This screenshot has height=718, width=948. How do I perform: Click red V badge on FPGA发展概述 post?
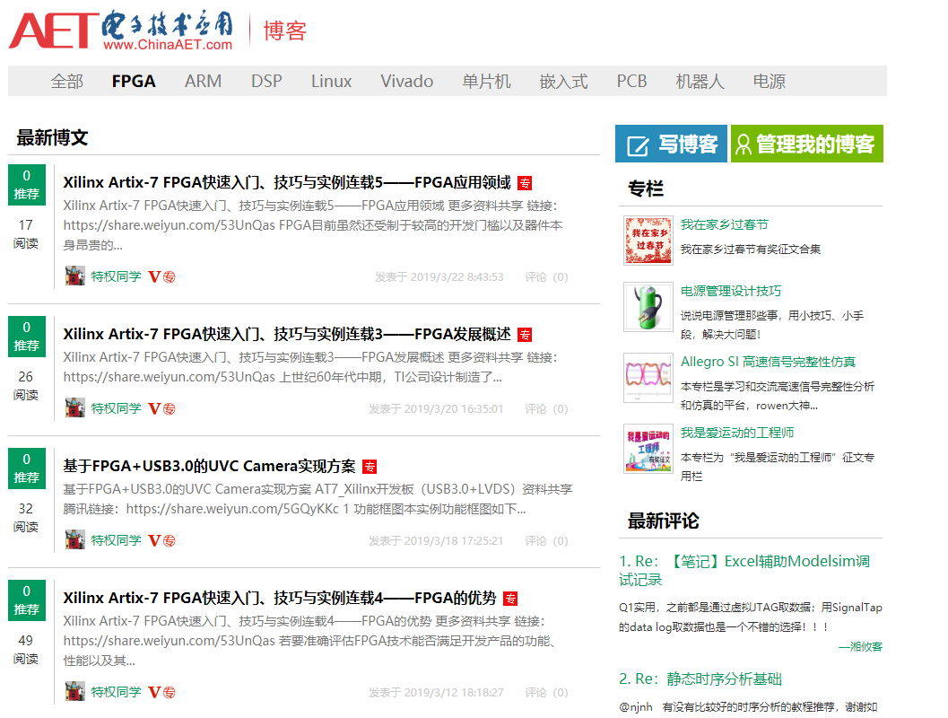155,409
